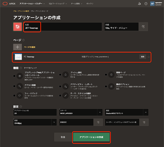The height and width of the screenshot is (147, 164).
Task: Enable プッシュ通知 checkbox
Action: 60,75
